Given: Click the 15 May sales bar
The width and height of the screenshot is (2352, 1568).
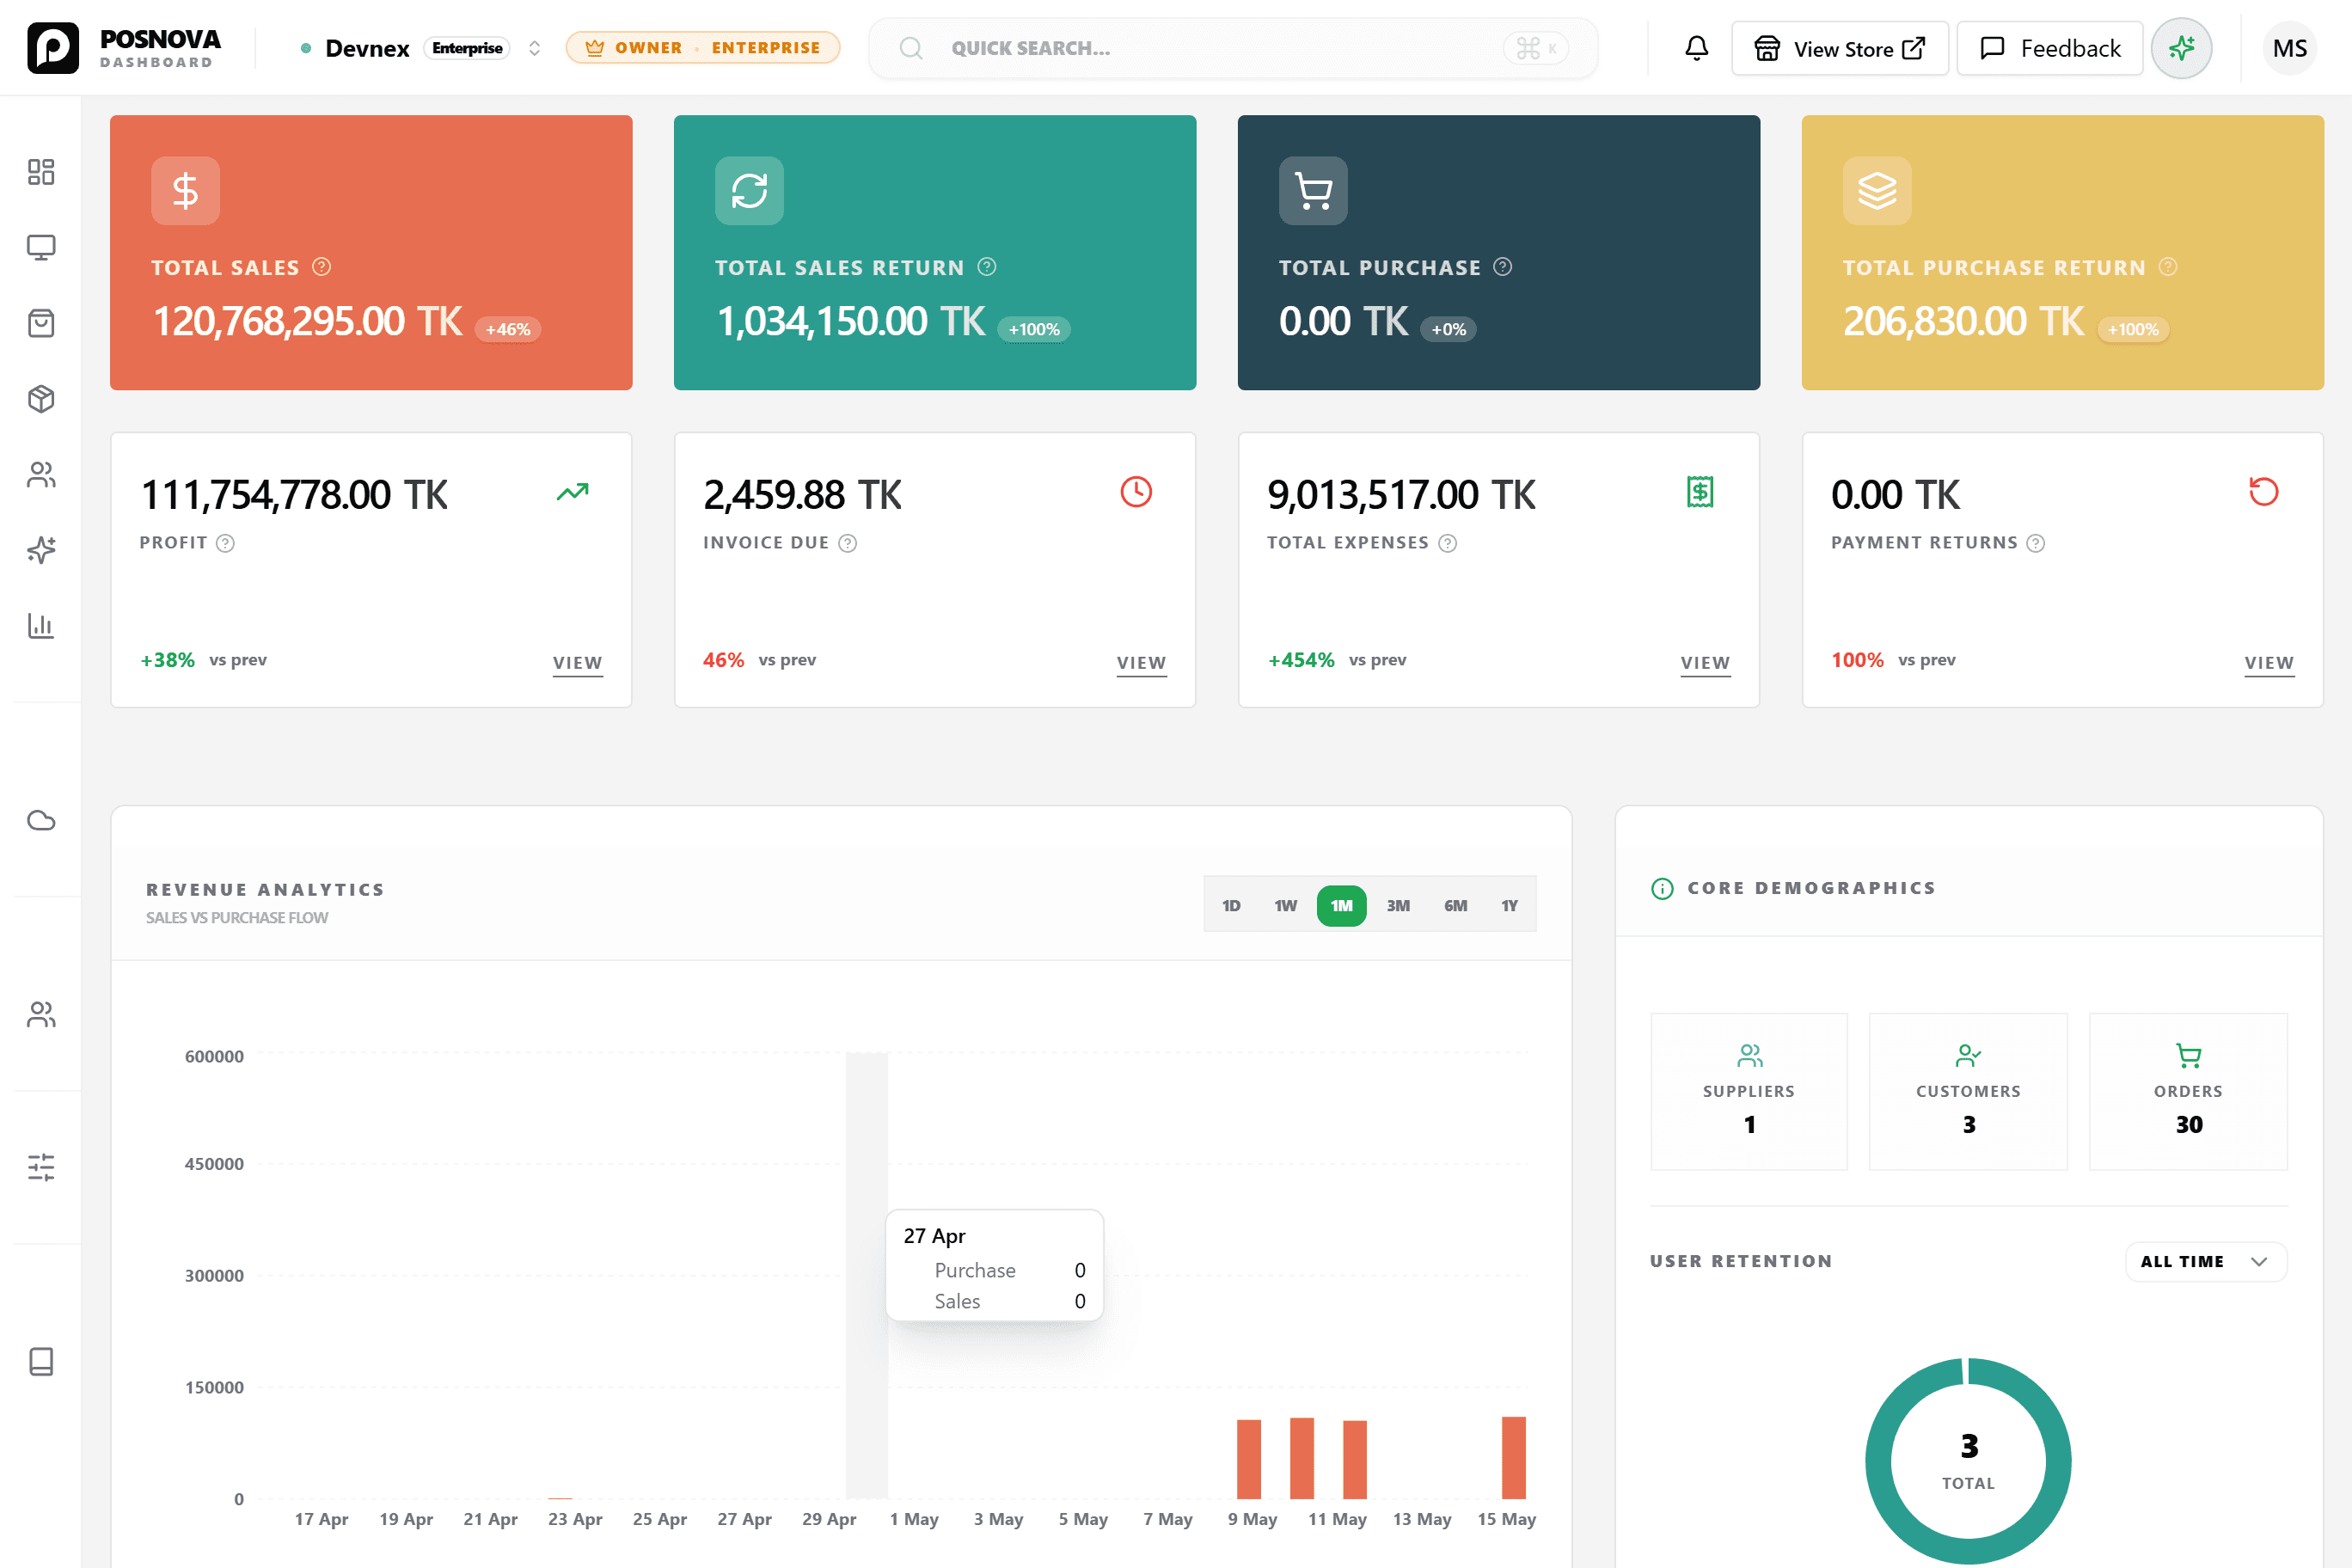Looking at the screenshot, I should click(x=1514, y=1458).
